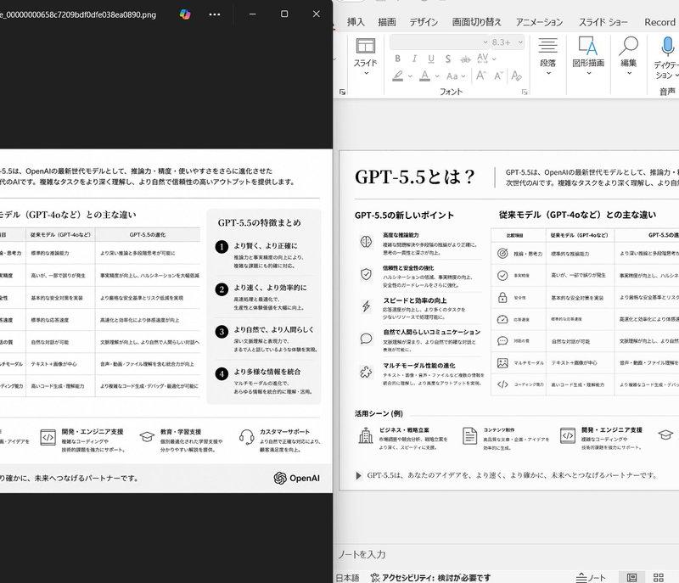Screen dimensions: 679x583
Task: Click the font color A icon
Action: click(x=425, y=76)
